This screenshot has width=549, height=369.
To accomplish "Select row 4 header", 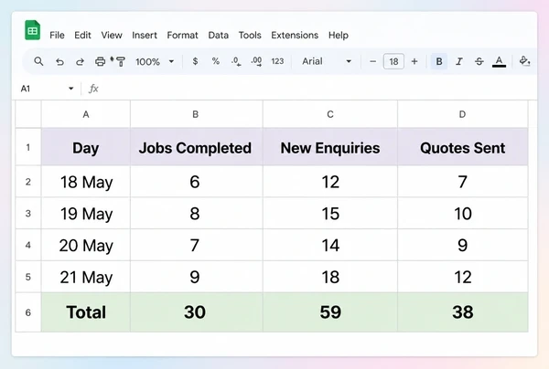I will (28, 245).
